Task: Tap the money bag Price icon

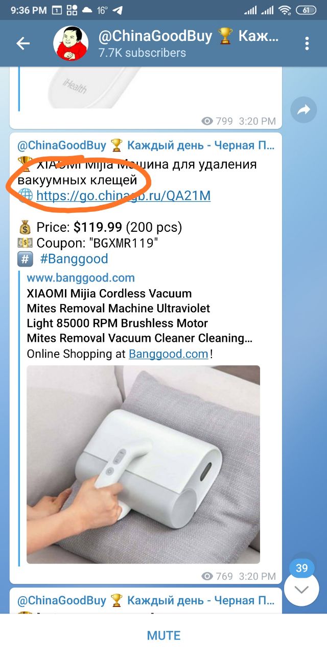Action: [x=25, y=227]
